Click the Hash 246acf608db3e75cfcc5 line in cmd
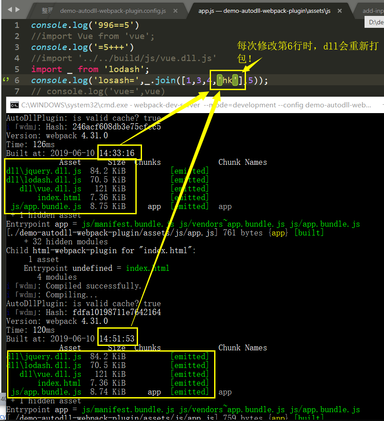 click(83, 127)
